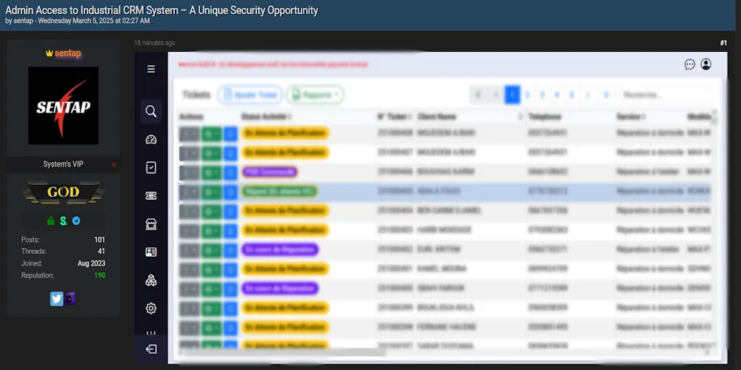
Task: Click the GOD rank badge
Action: pyautogui.click(x=63, y=192)
